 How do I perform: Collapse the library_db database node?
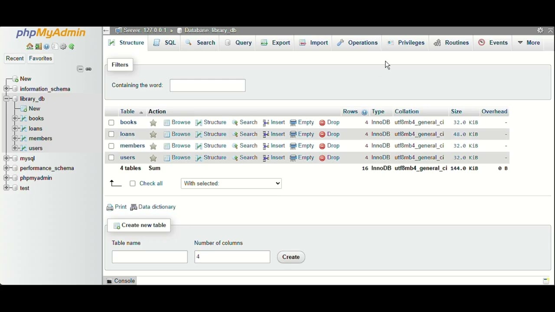click(6, 99)
